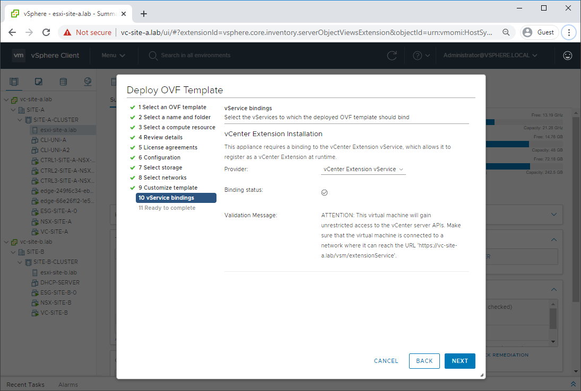Expand the bottom panel with double chevron
581x391 pixels.
(573, 384)
